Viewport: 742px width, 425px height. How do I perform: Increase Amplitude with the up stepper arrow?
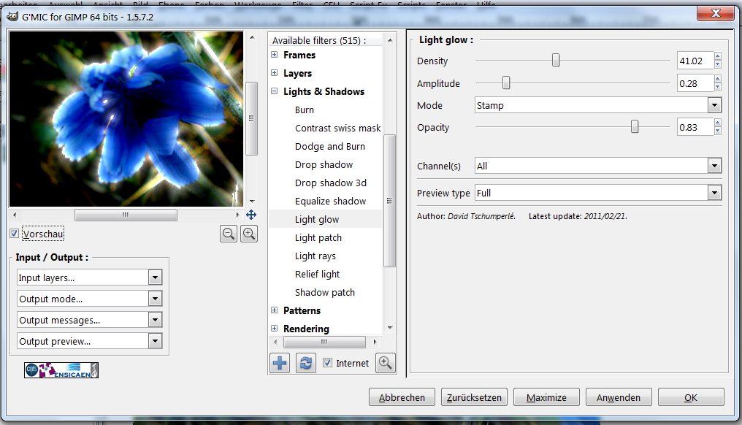(718, 79)
